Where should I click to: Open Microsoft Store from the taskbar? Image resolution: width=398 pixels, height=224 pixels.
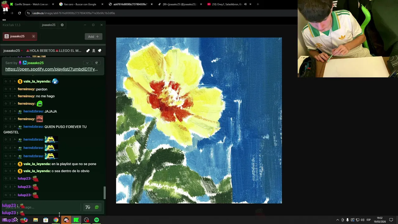[46, 220]
